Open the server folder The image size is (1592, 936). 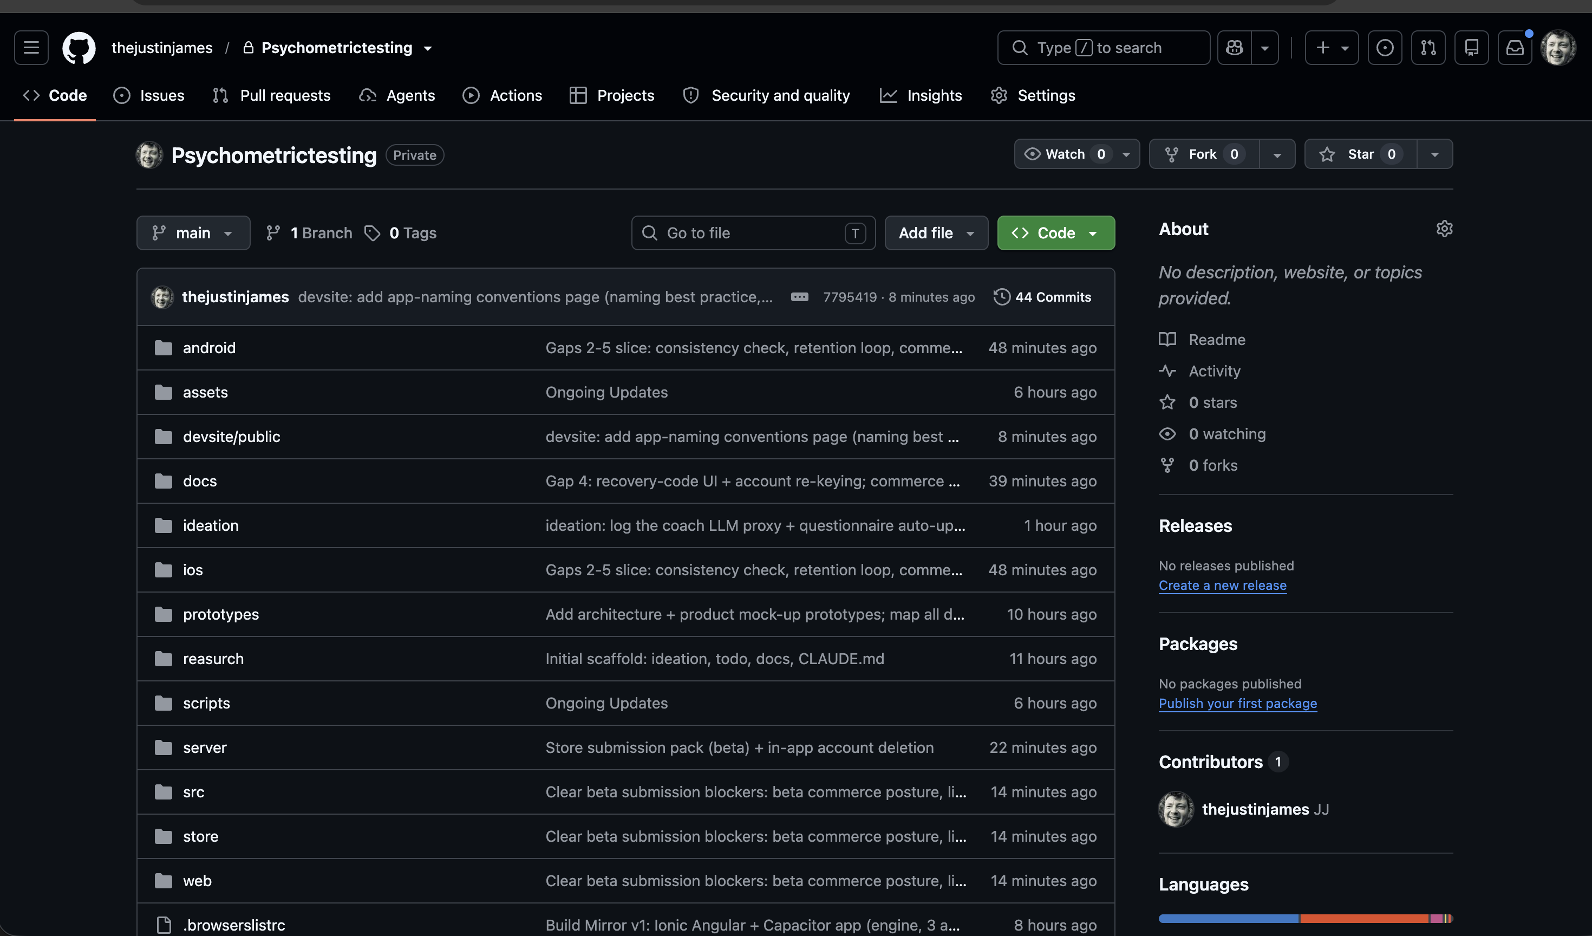(205, 747)
